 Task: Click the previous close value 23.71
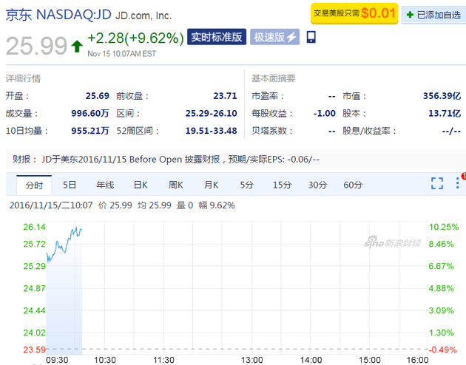coord(225,96)
